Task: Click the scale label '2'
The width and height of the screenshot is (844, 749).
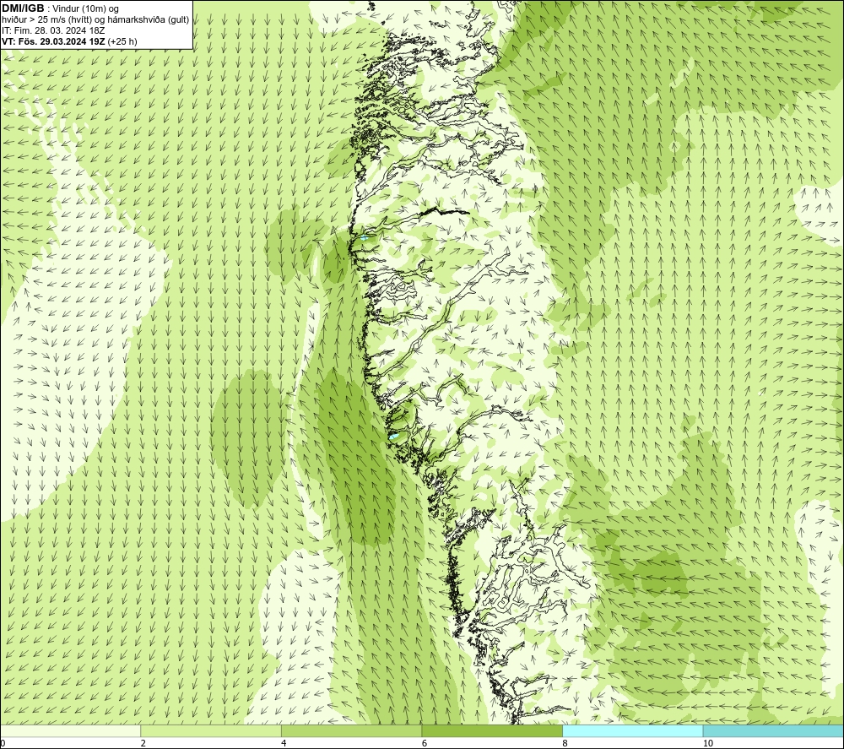Action: point(143,743)
